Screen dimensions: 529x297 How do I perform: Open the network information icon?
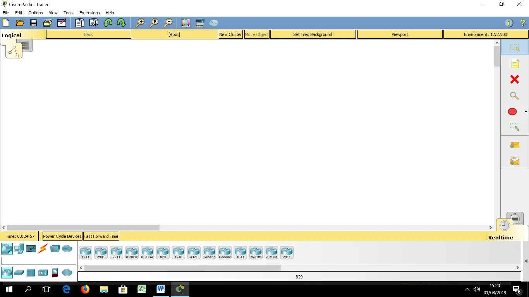(x=509, y=23)
